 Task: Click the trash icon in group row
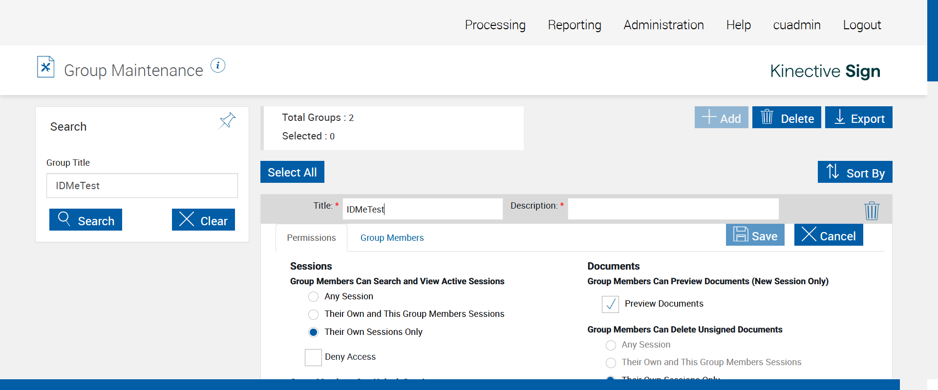click(x=872, y=211)
